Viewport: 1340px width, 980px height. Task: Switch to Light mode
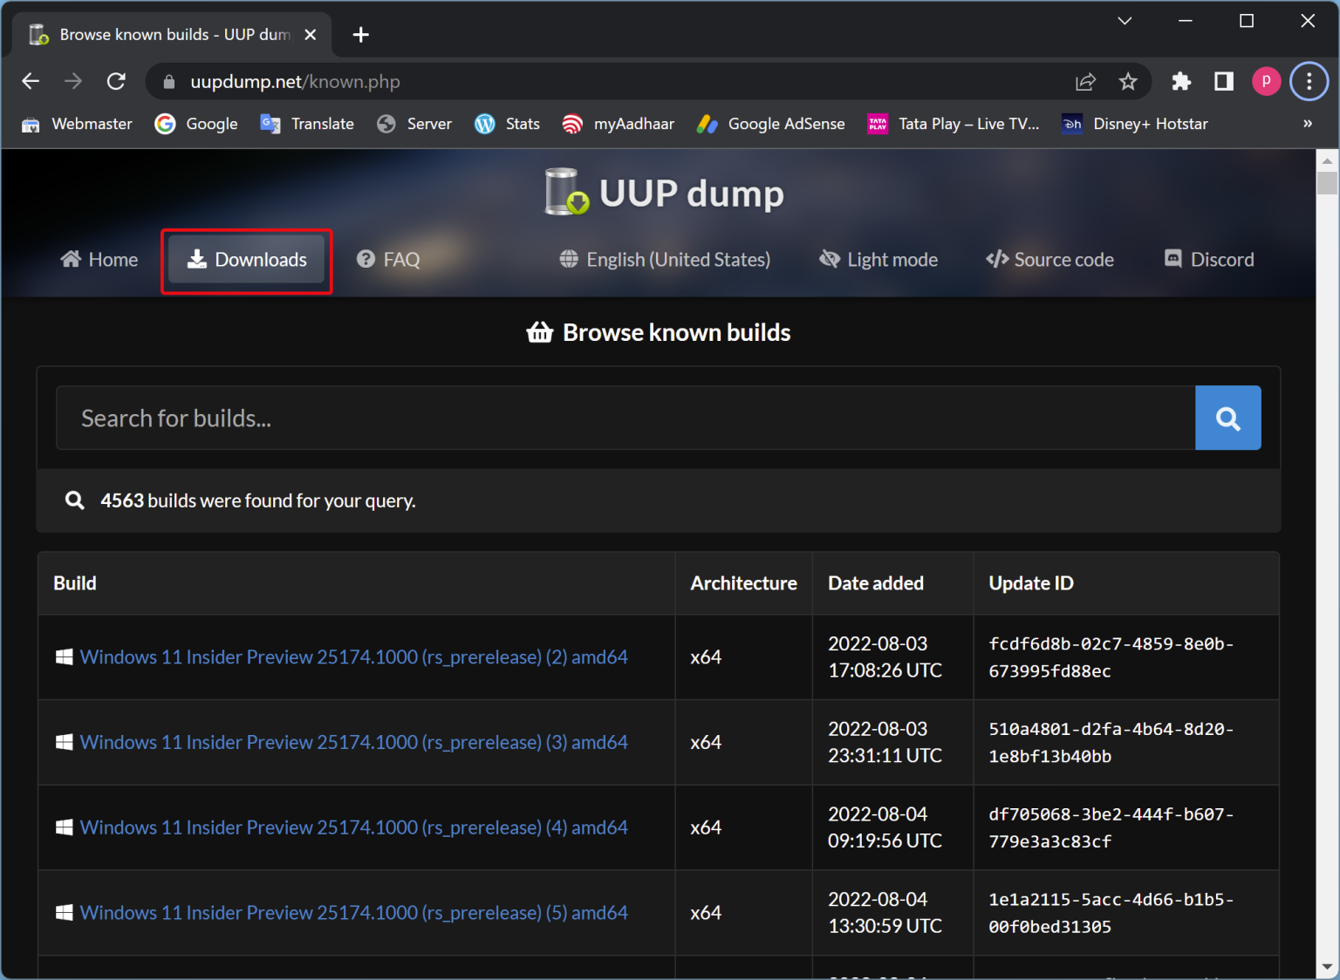click(x=879, y=260)
